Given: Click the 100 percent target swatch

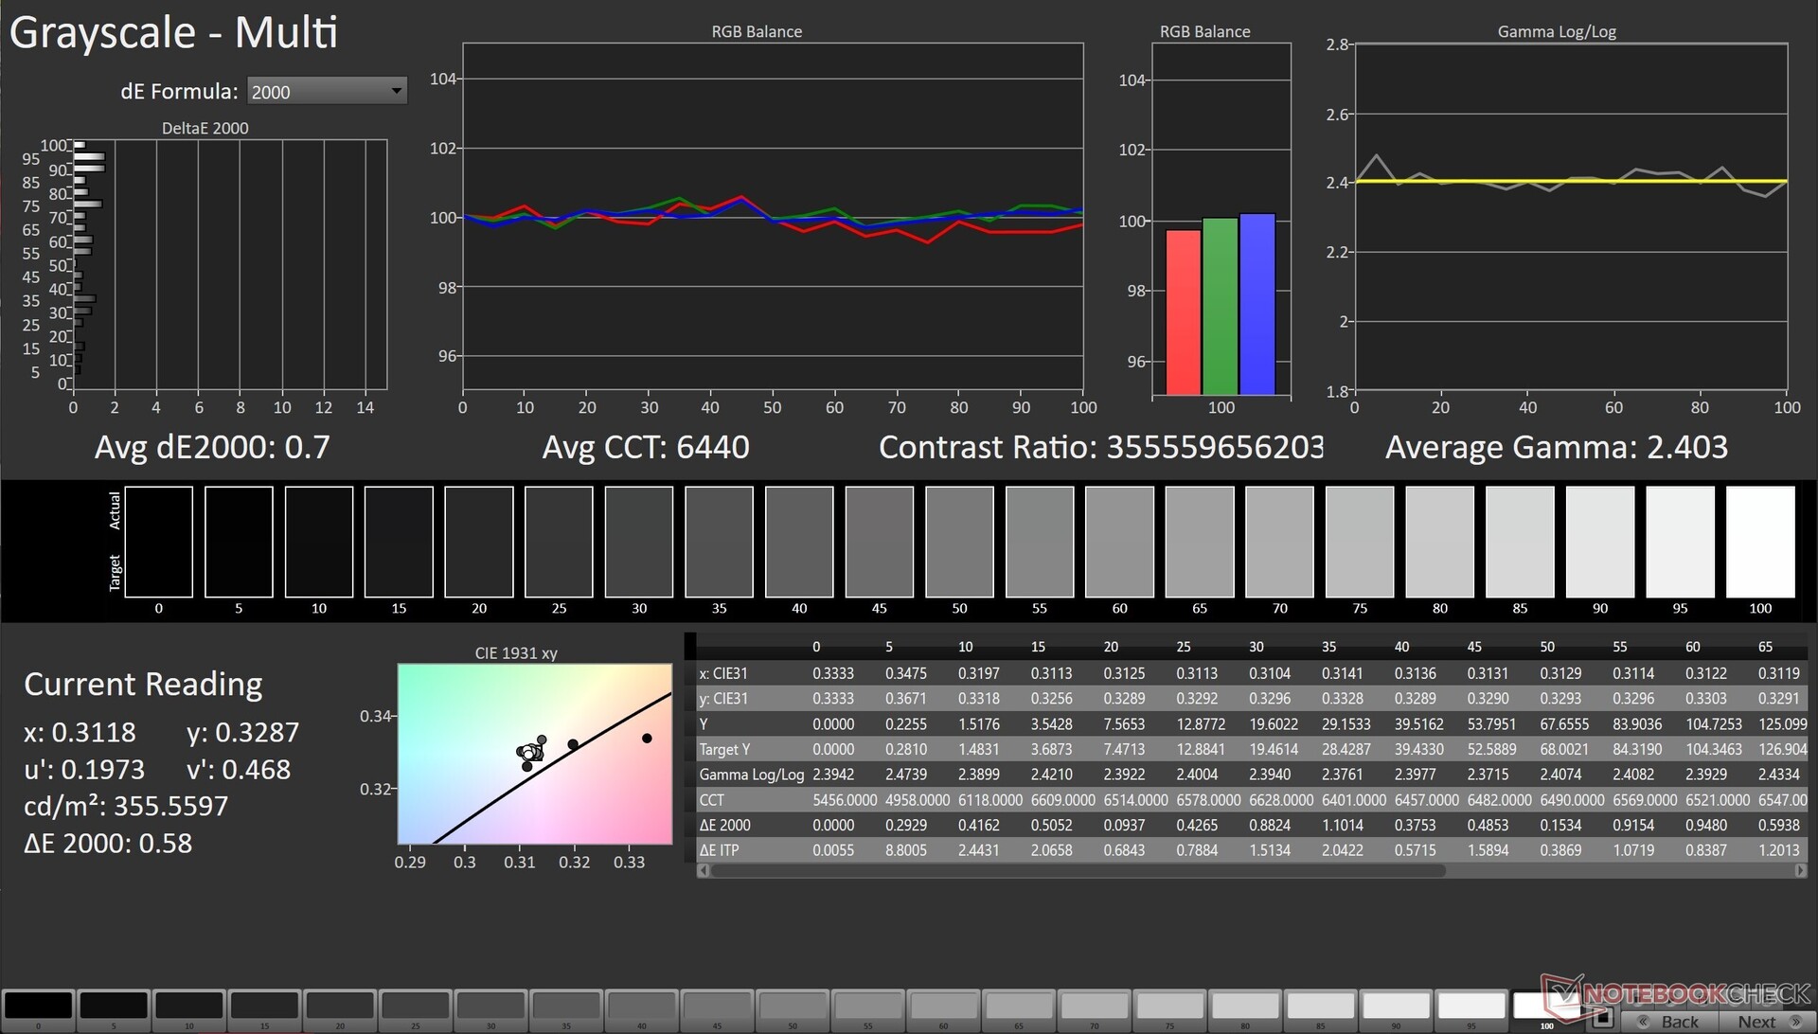Looking at the screenshot, I should [x=1760, y=570].
